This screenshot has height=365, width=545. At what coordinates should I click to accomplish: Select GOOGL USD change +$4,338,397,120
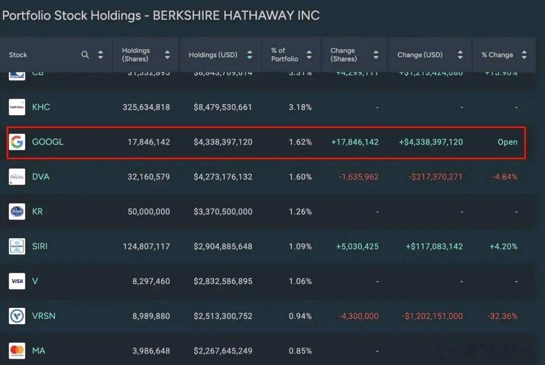coord(431,142)
